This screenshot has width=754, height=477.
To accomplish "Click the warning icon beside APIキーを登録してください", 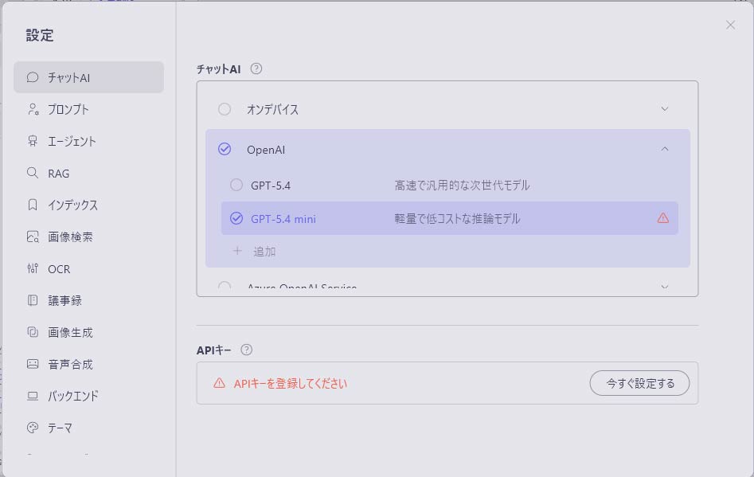I will (219, 383).
